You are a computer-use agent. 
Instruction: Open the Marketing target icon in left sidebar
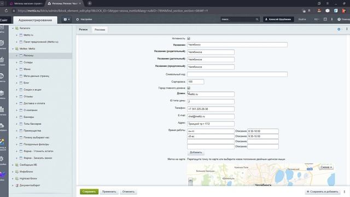coord(2,43)
